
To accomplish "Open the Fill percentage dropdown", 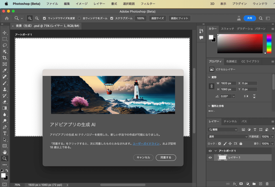I will tap(272, 144).
